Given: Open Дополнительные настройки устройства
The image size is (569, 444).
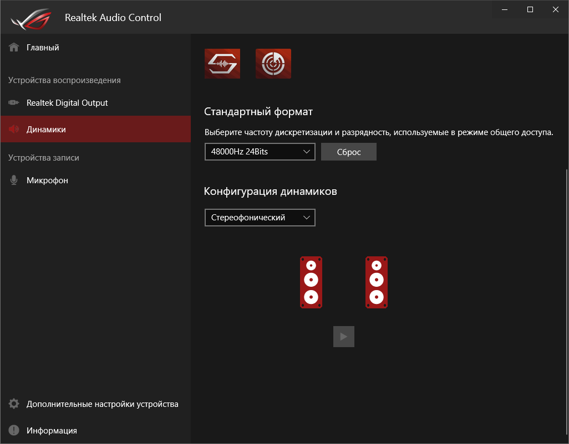Looking at the screenshot, I should tap(102, 404).
